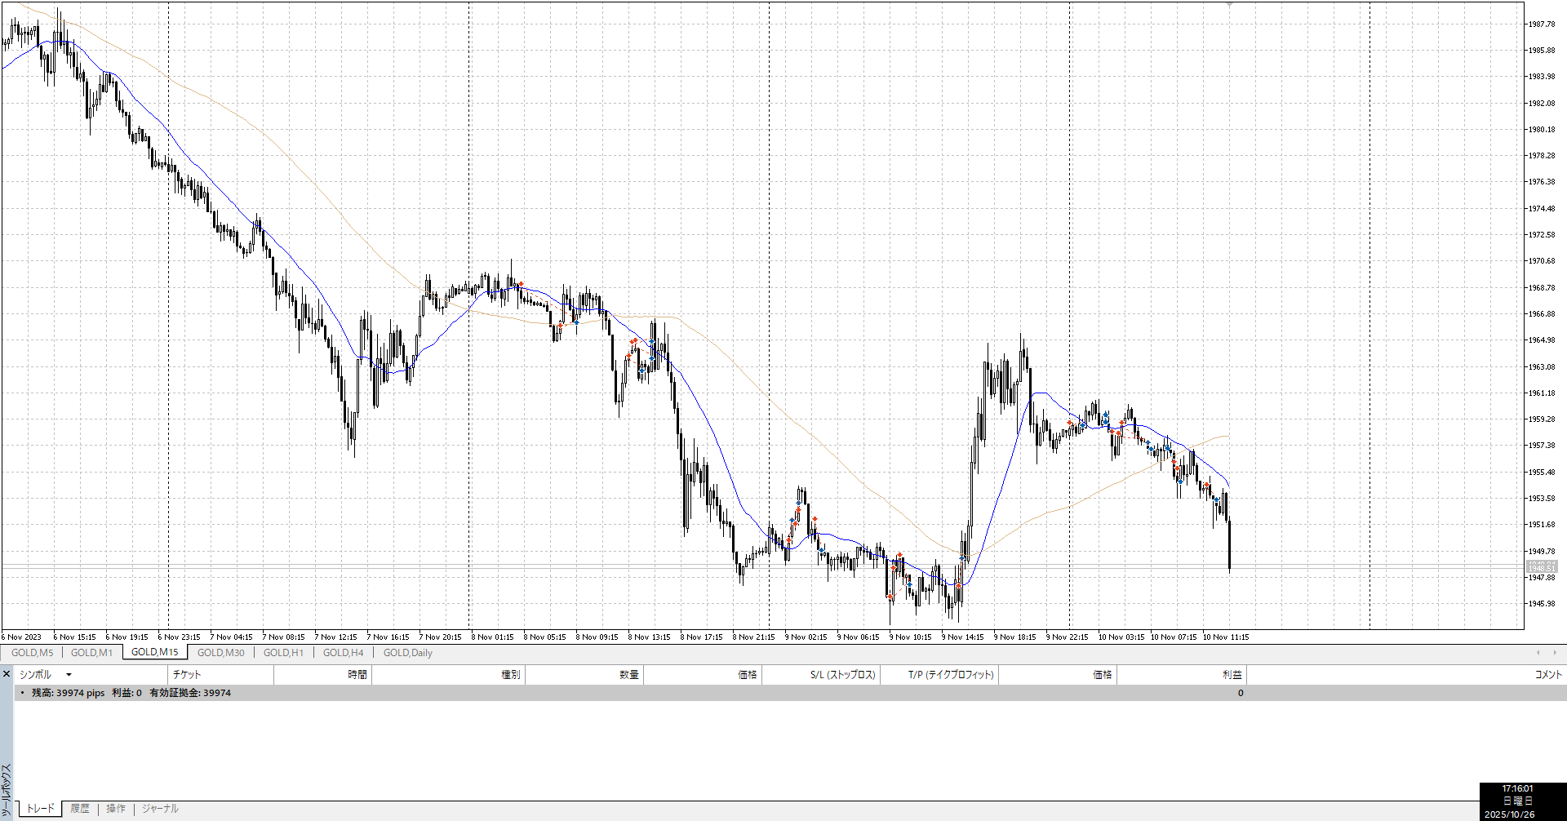This screenshot has height=821, width=1567.
Task: Open the シンボル column sort dropdown arrow
Action: click(x=69, y=675)
